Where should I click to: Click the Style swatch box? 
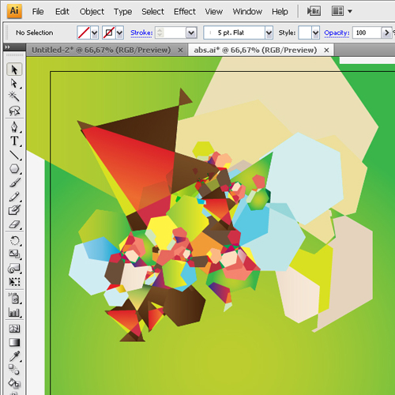[305, 33]
